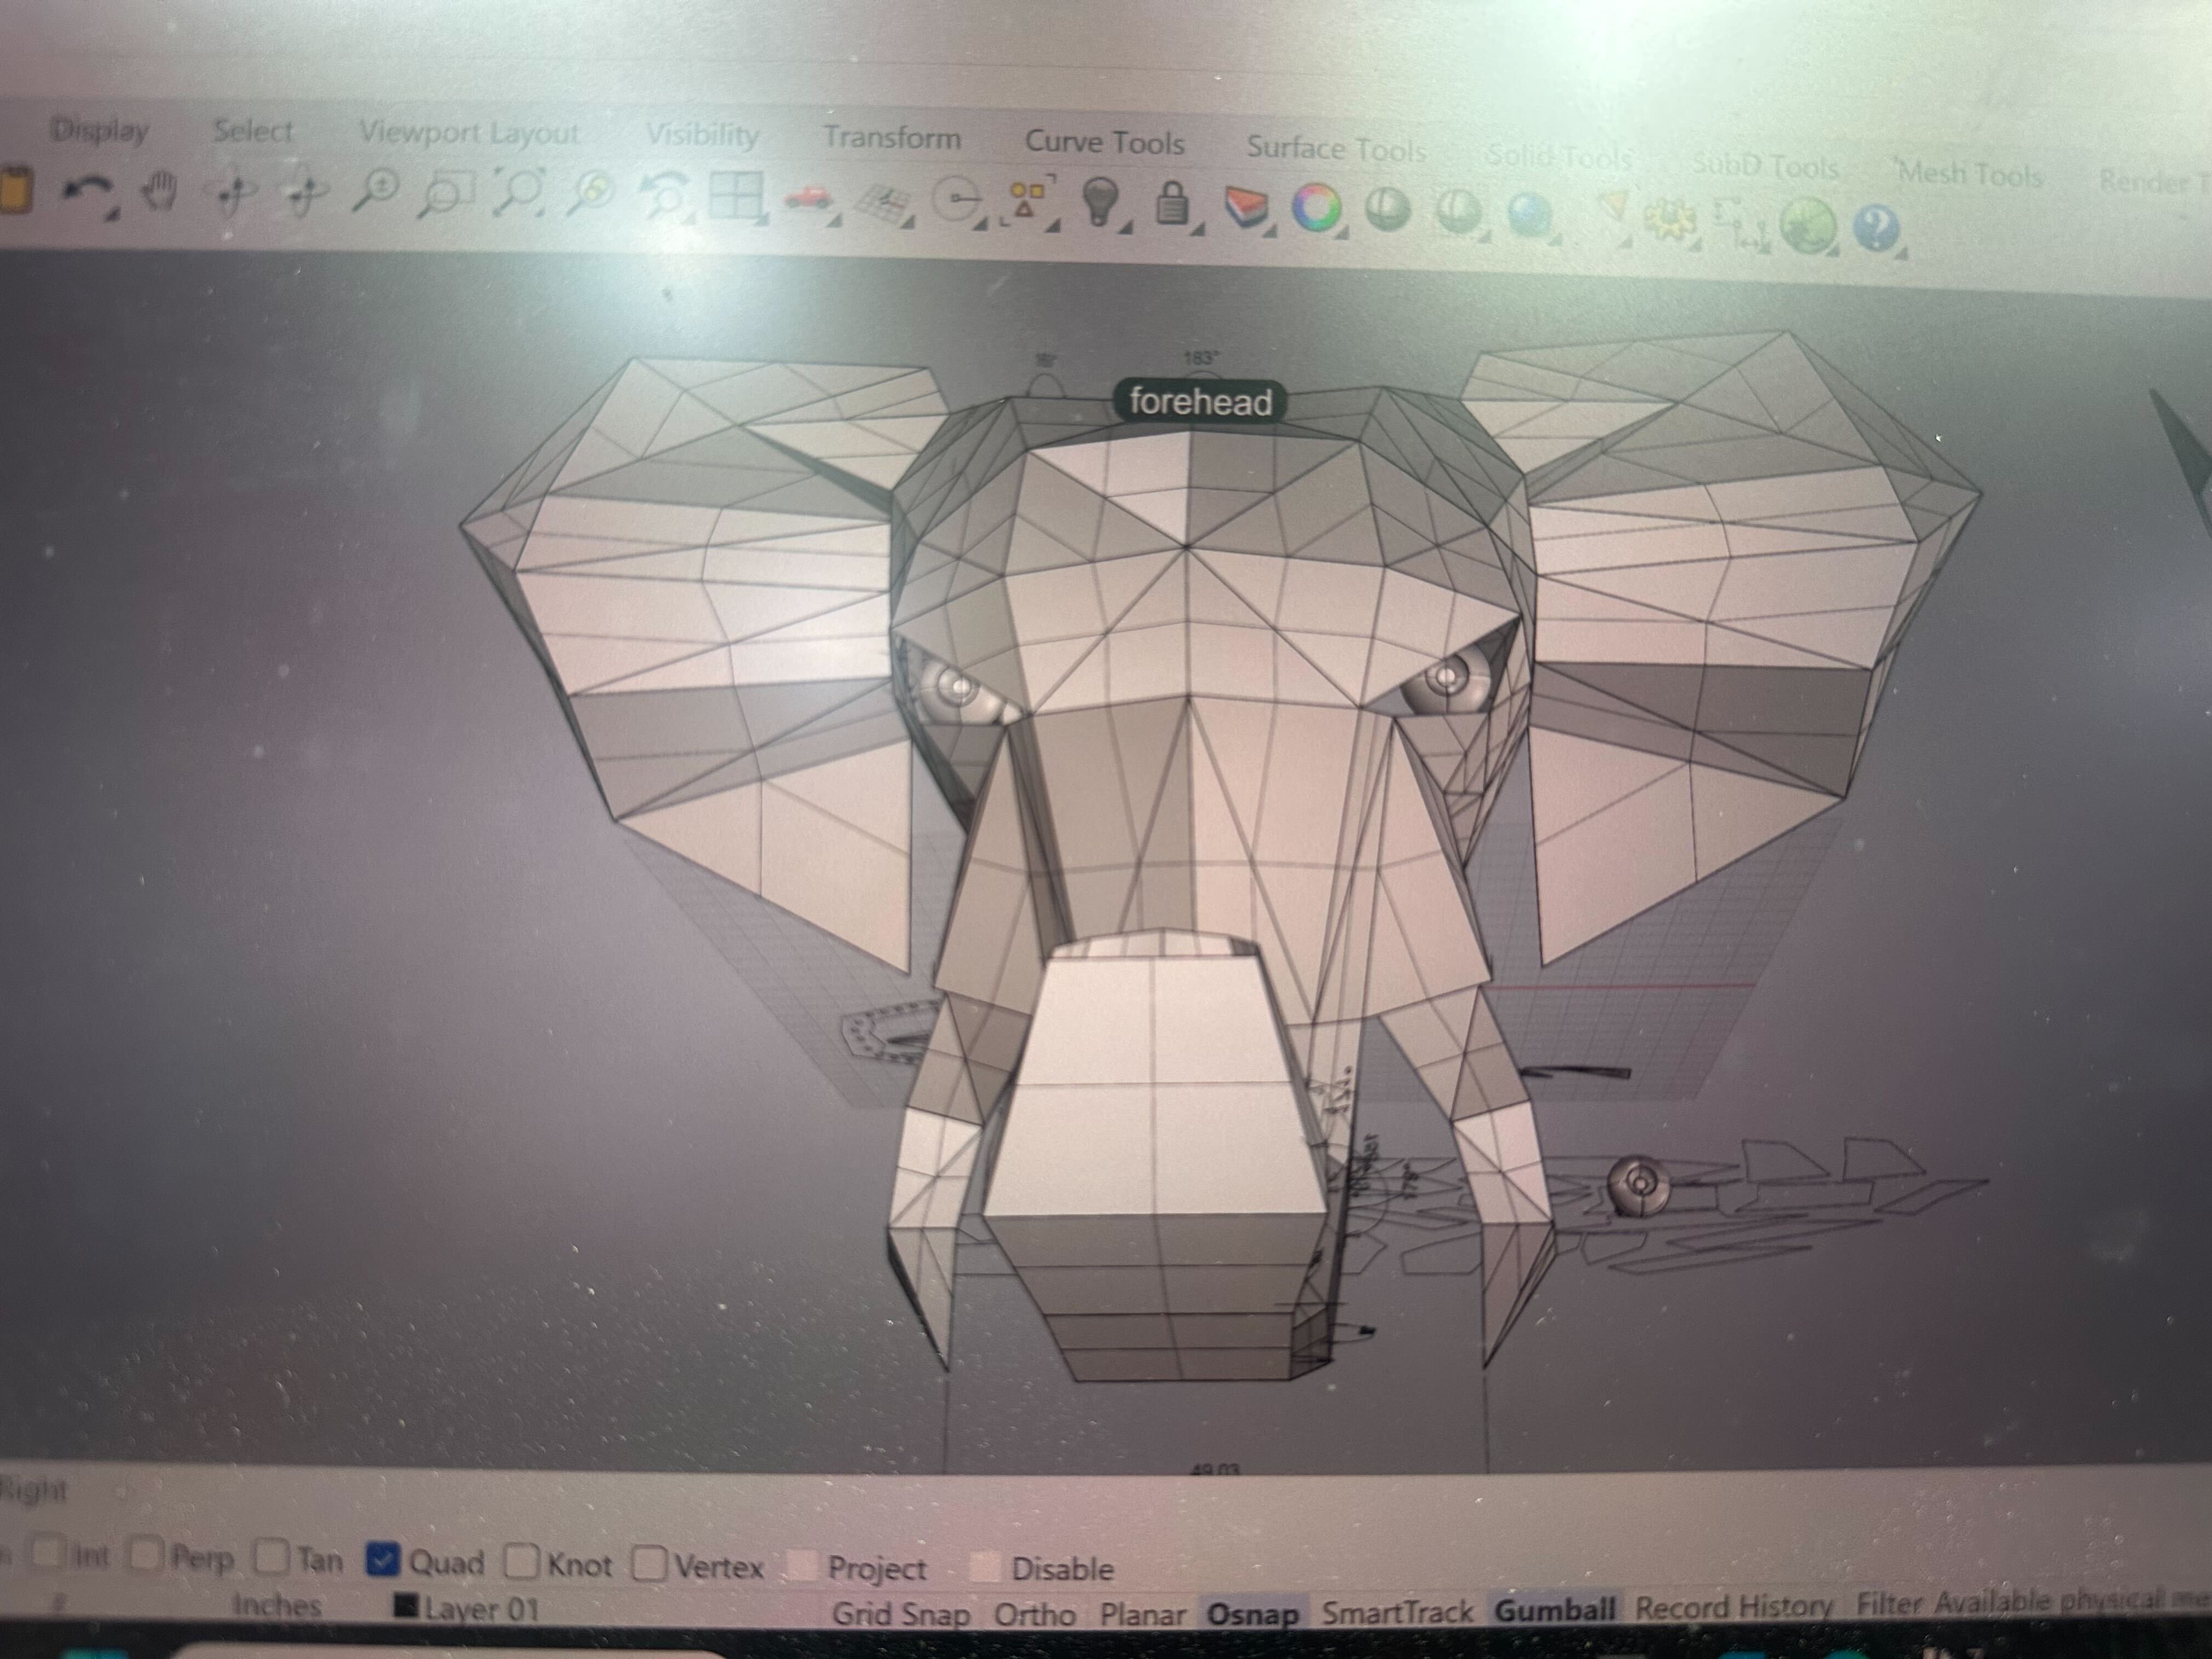Switch to the Transform tab

pyautogui.click(x=891, y=138)
